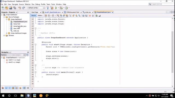Click the Shift Line Right icon
The height and width of the screenshot is (98, 175).
[86, 16]
